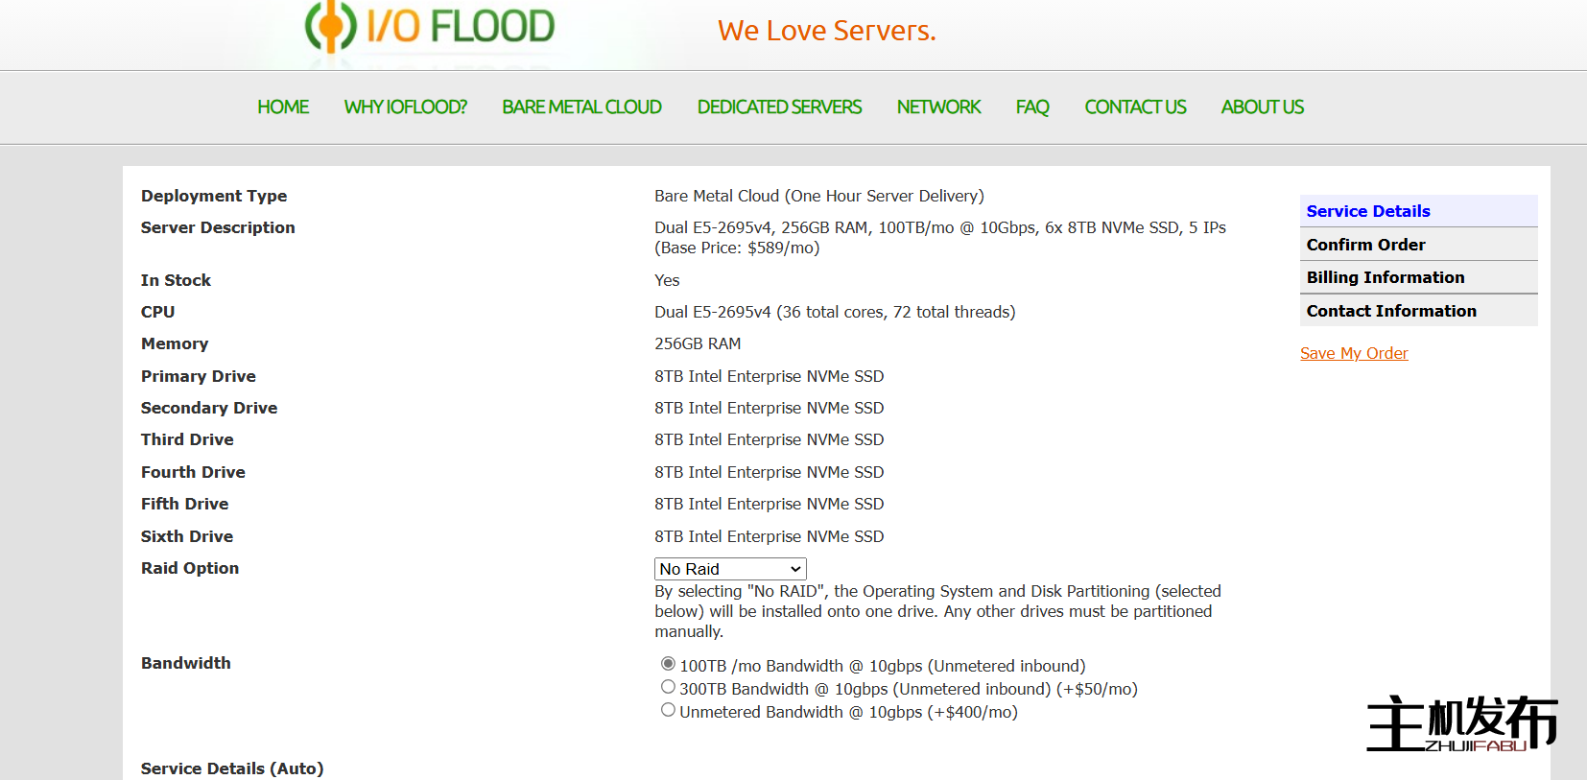
Task: Open the Billing Information step
Action: [x=1386, y=277]
